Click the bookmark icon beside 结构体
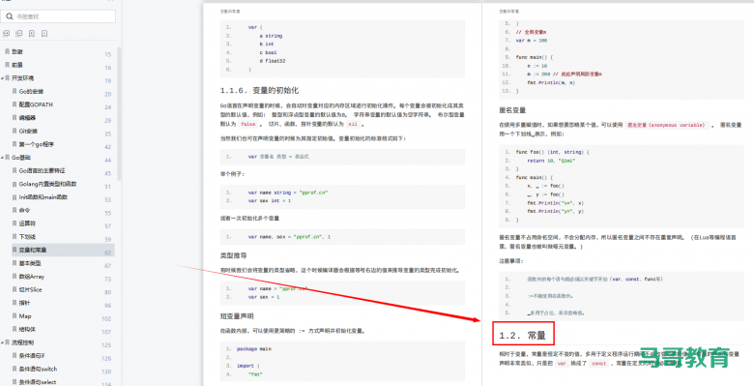This screenshot has width=754, height=386. 14,330
